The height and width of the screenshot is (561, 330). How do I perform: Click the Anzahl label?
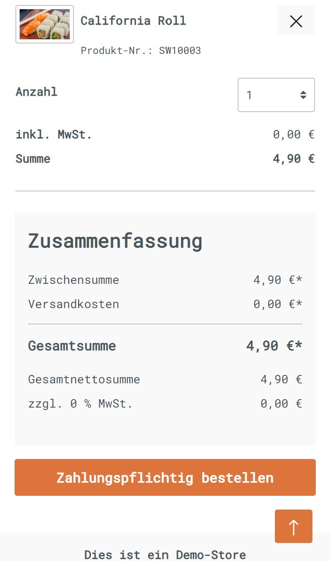tap(37, 92)
